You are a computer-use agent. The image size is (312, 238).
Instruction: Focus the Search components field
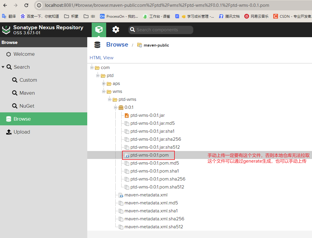tap(163, 30)
